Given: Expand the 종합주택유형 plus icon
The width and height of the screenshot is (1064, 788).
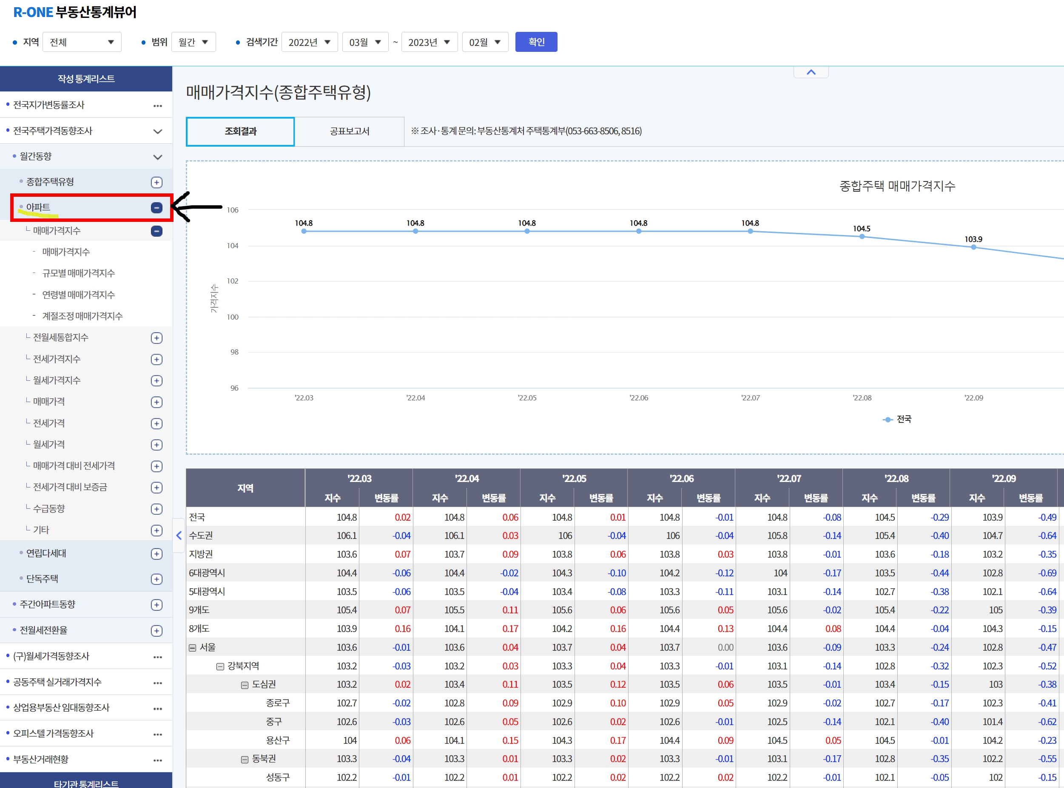Looking at the screenshot, I should 156,182.
